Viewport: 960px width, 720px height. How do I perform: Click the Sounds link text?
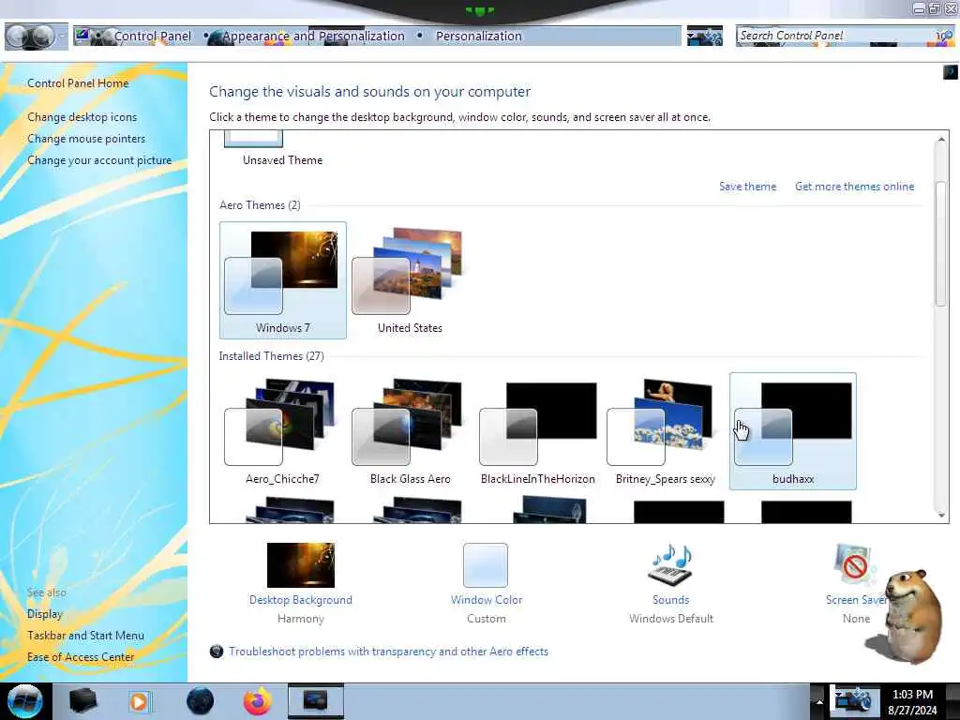670,600
